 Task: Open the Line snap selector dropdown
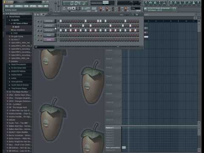pos(136,8)
